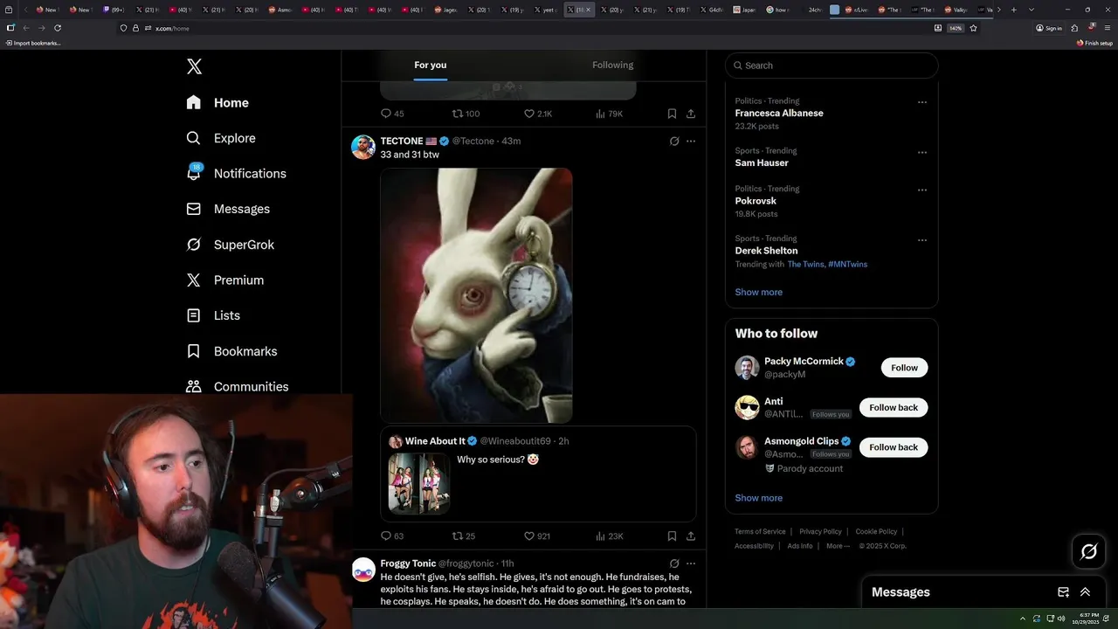Open Explore in the sidebar
The width and height of the screenshot is (1118, 629).
(x=221, y=138)
